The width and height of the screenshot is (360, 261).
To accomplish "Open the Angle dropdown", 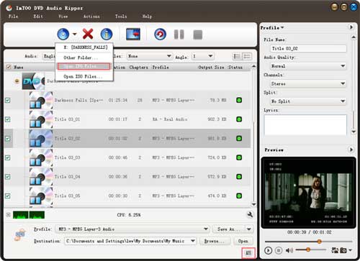I will tap(202, 56).
